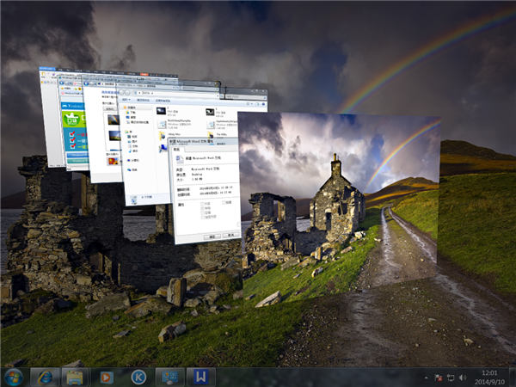Select the General tab in properties dialog
This screenshot has width=516, height=387.
coord(178,150)
